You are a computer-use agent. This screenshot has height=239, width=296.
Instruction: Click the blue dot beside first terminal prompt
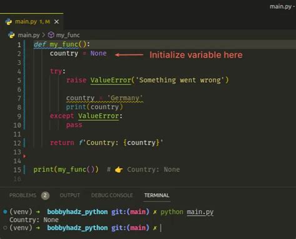pyautogui.click(x=5, y=211)
